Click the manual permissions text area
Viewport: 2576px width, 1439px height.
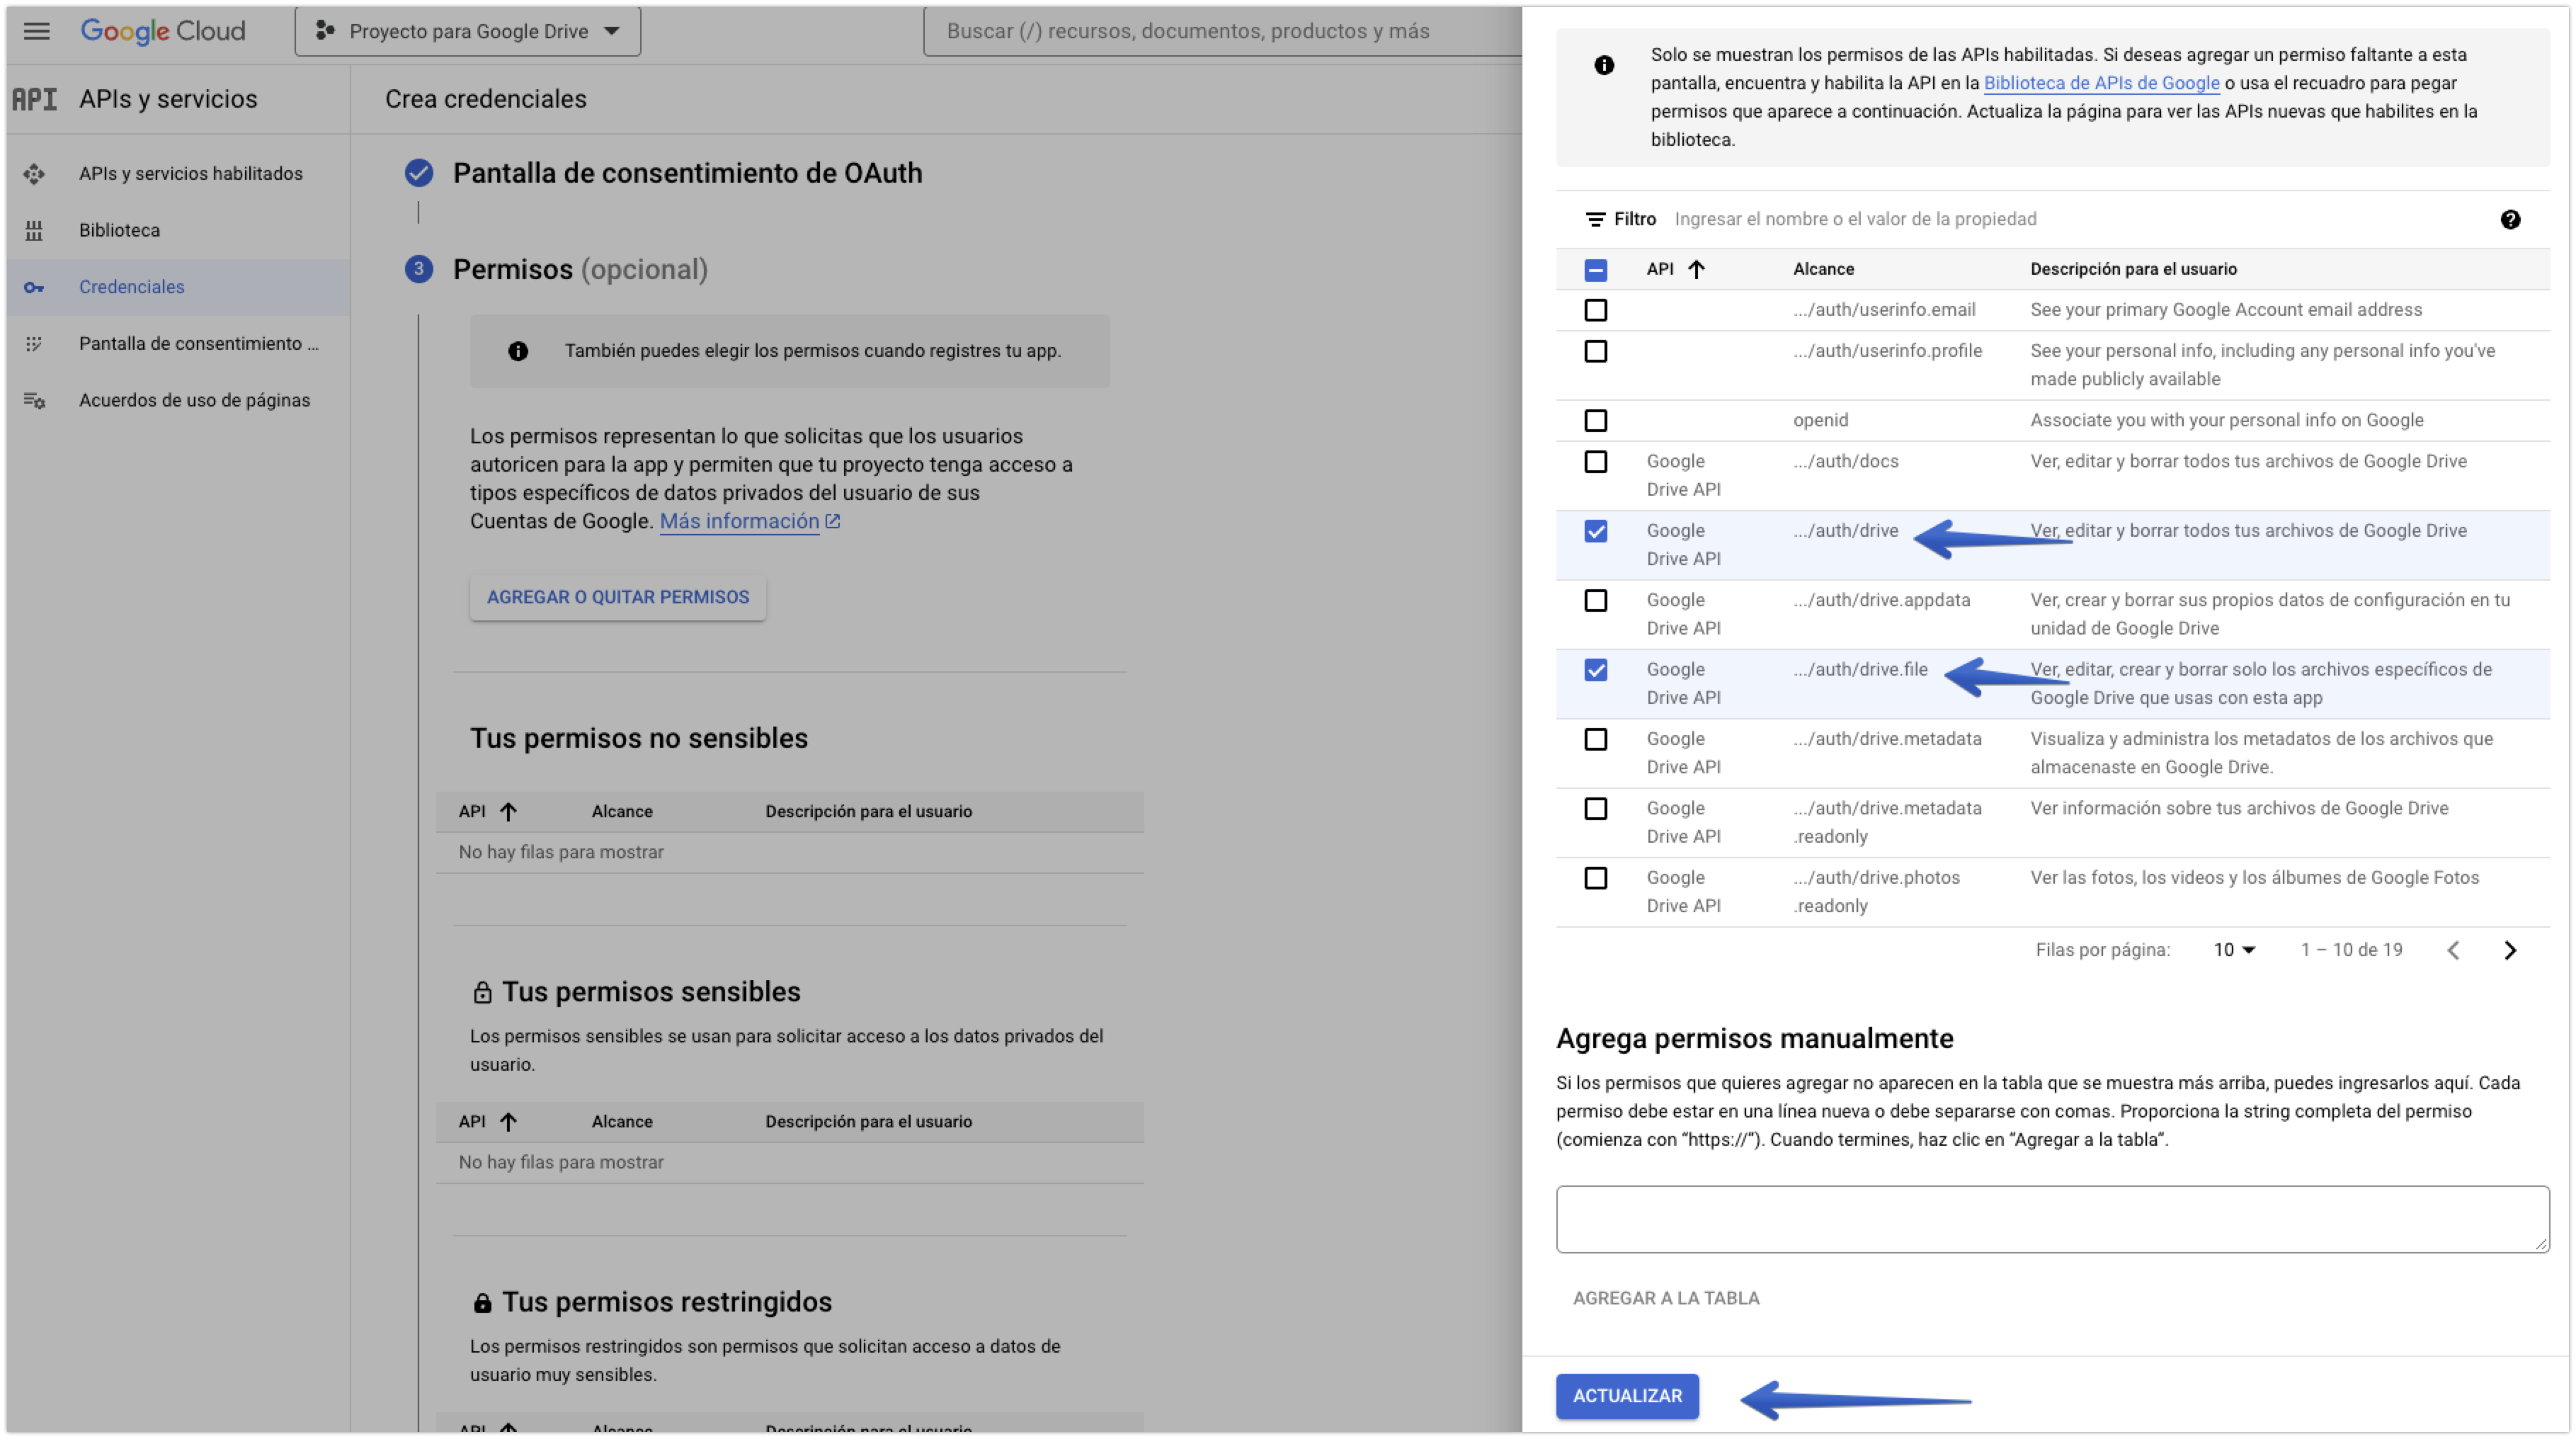(2052, 1219)
